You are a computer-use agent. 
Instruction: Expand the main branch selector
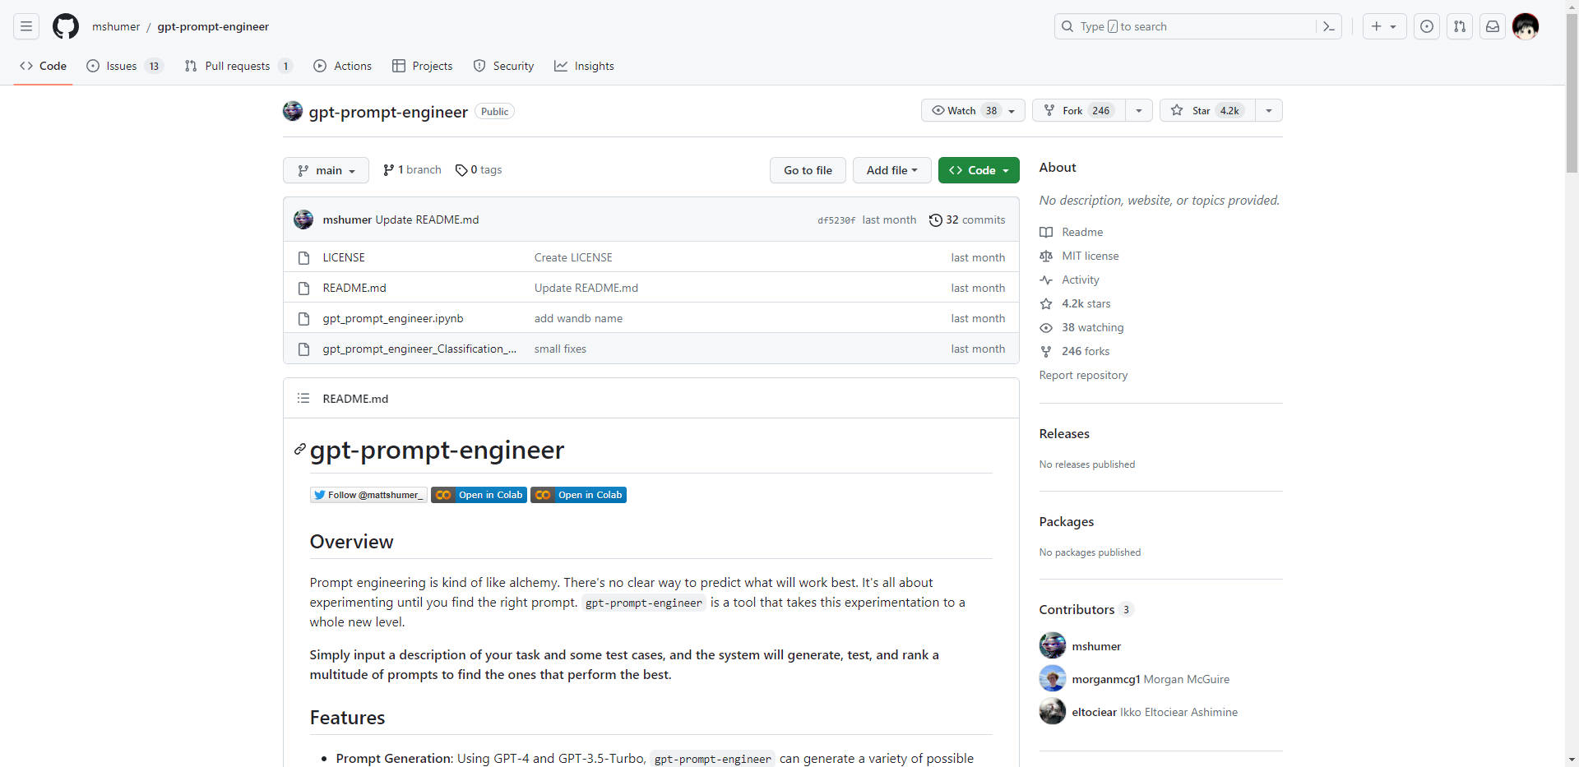(x=326, y=170)
